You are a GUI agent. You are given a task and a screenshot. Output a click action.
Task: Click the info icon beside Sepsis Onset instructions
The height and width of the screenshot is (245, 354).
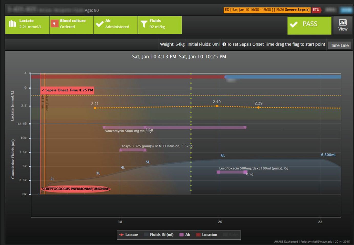tap(224, 44)
